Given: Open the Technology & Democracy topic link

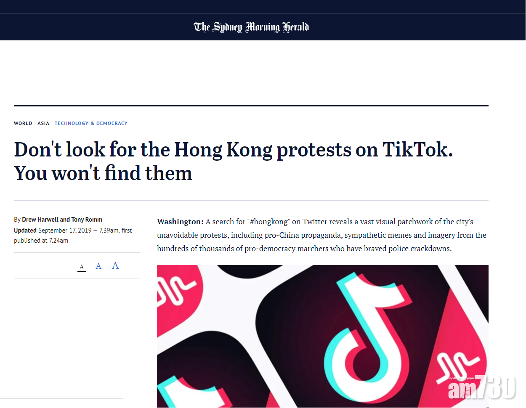Looking at the screenshot, I should (x=91, y=123).
